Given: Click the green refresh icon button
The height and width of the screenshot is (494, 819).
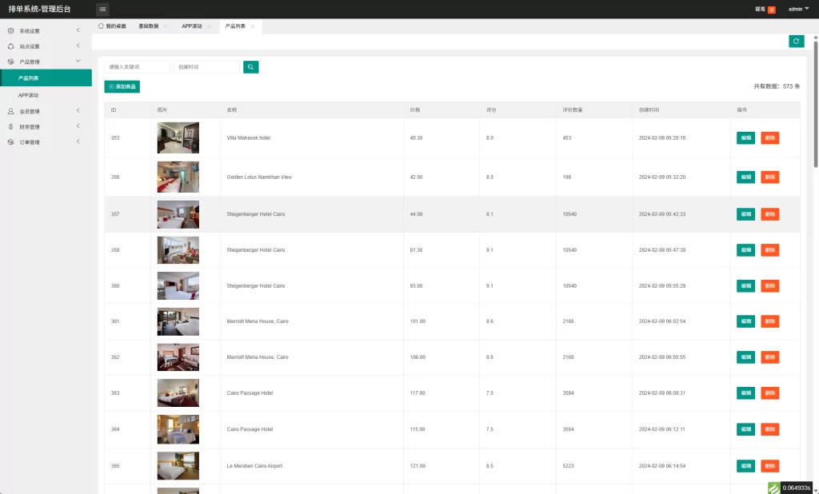Looking at the screenshot, I should (796, 42).
